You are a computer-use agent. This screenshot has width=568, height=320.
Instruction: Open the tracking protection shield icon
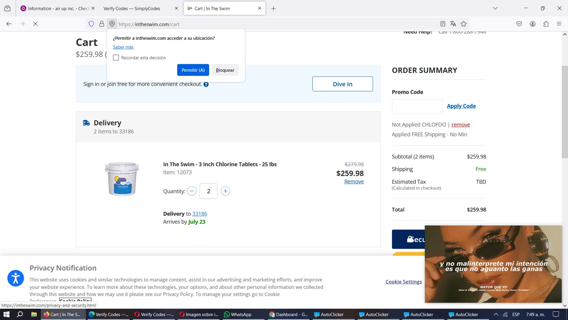[91, 24]
